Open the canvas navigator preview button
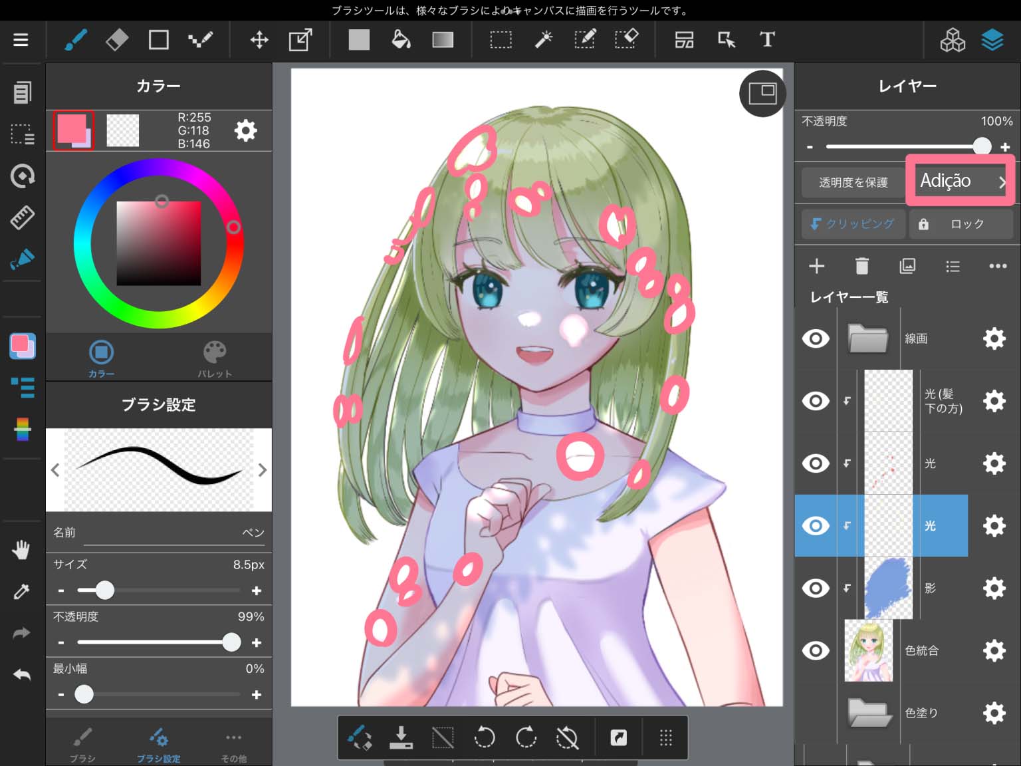This screenshot has height=766, width=1021. click(x=762, y=94)
